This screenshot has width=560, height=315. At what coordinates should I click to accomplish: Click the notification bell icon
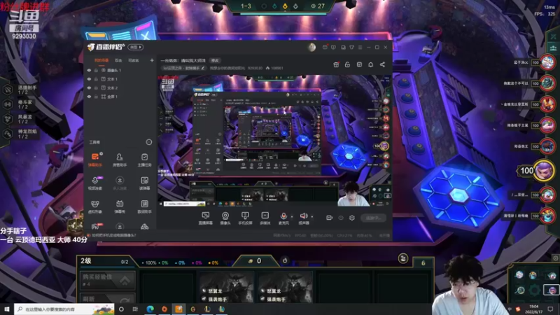tap(371, 64)
